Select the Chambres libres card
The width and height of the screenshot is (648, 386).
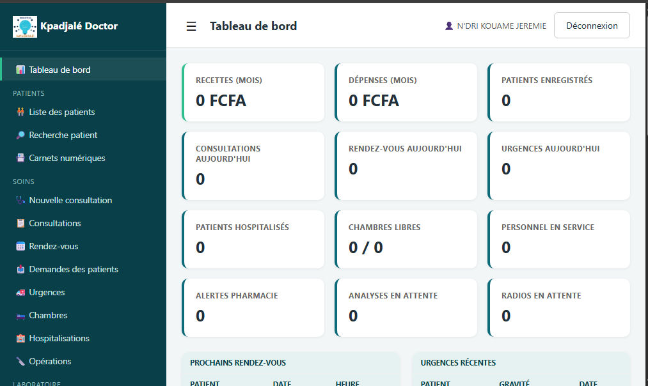[x=406, y=240]
